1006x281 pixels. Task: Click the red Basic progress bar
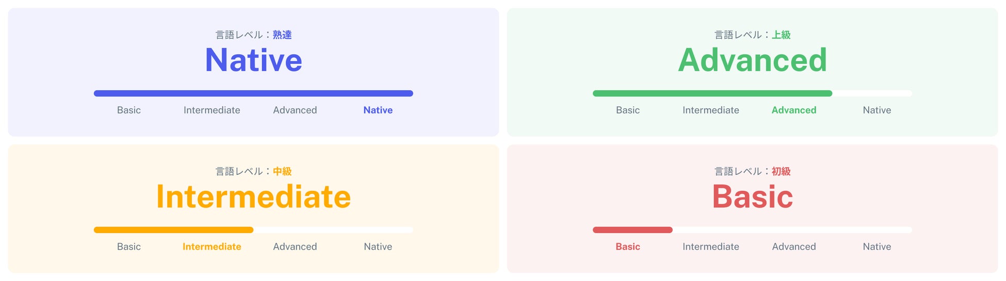[x=632, y=230]
